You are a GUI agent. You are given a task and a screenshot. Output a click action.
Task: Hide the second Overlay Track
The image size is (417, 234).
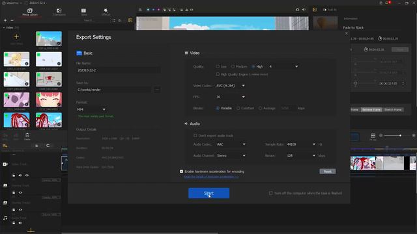click(x=20, y=210)
